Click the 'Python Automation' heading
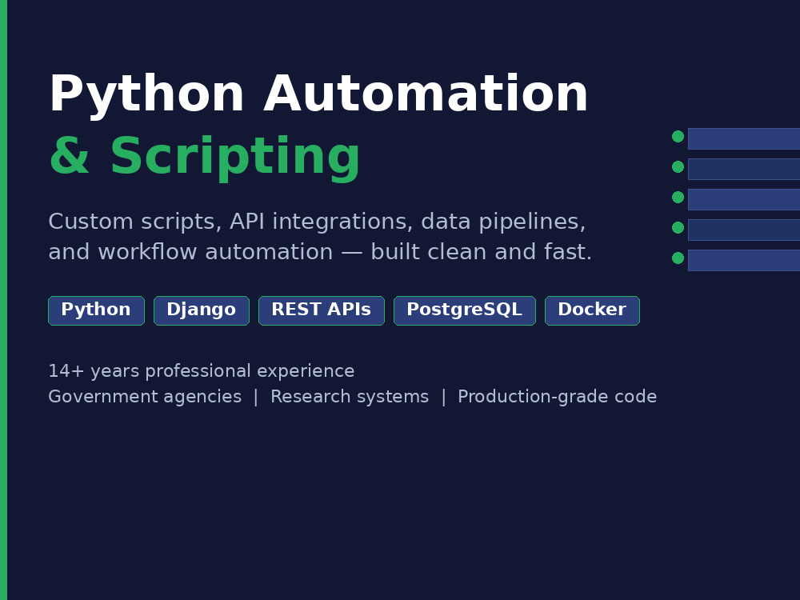Viewport: 800px width, 600px height. point(319,95)
